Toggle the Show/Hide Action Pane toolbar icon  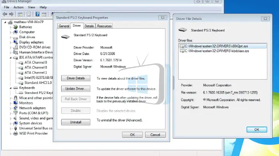(44, 14)
